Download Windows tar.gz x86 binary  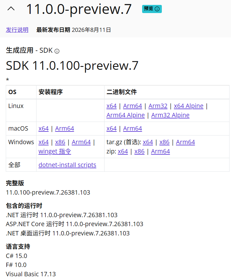point(164,142)
